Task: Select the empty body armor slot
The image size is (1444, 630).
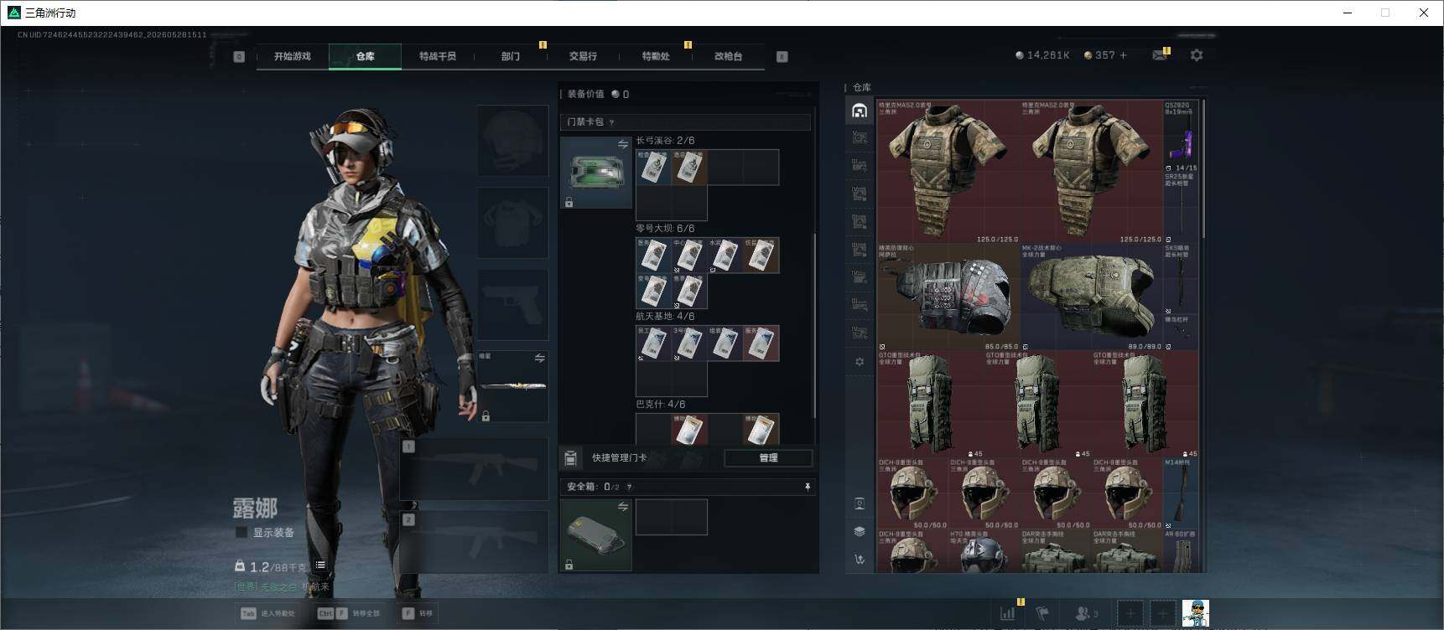Action: tap(512, 222)
